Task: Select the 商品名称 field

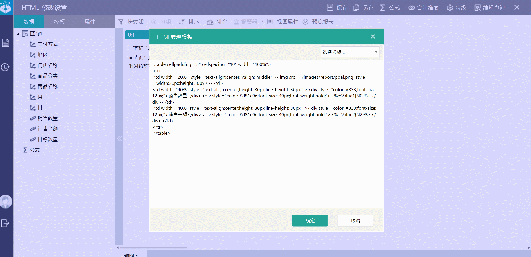Action: pyautogui.click(x=48, y=87)
